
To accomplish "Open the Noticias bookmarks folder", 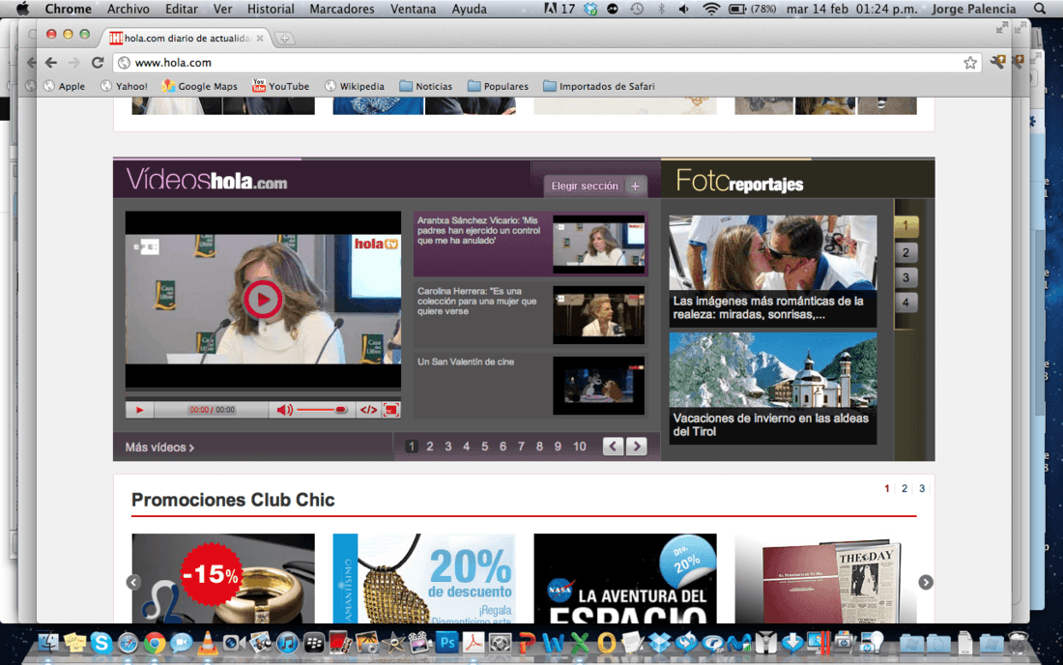I will click(426, 86).
